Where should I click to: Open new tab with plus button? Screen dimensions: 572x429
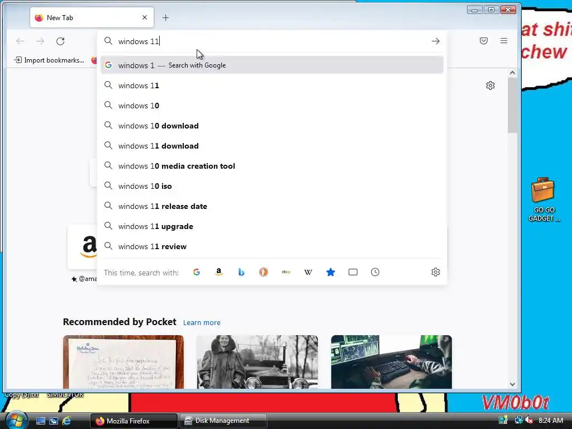(165, 17)
